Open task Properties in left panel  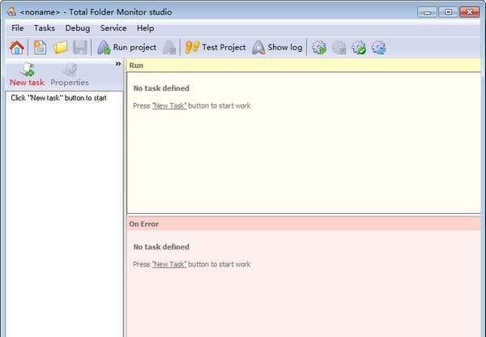tap(70, 75)
